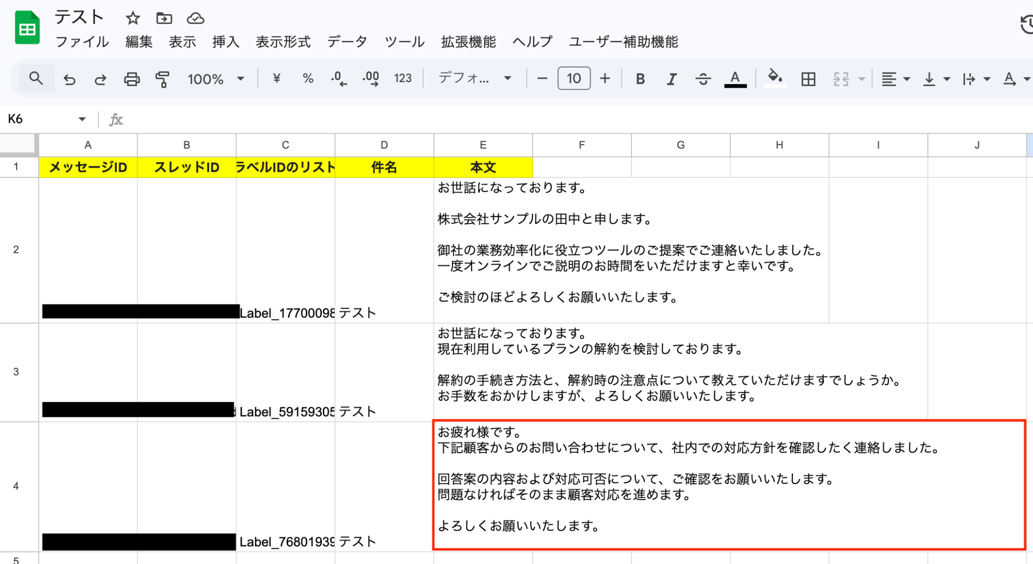Expand the font family dropdown
This screenshot has width=1033, height=564.
(x=474, y=79)
